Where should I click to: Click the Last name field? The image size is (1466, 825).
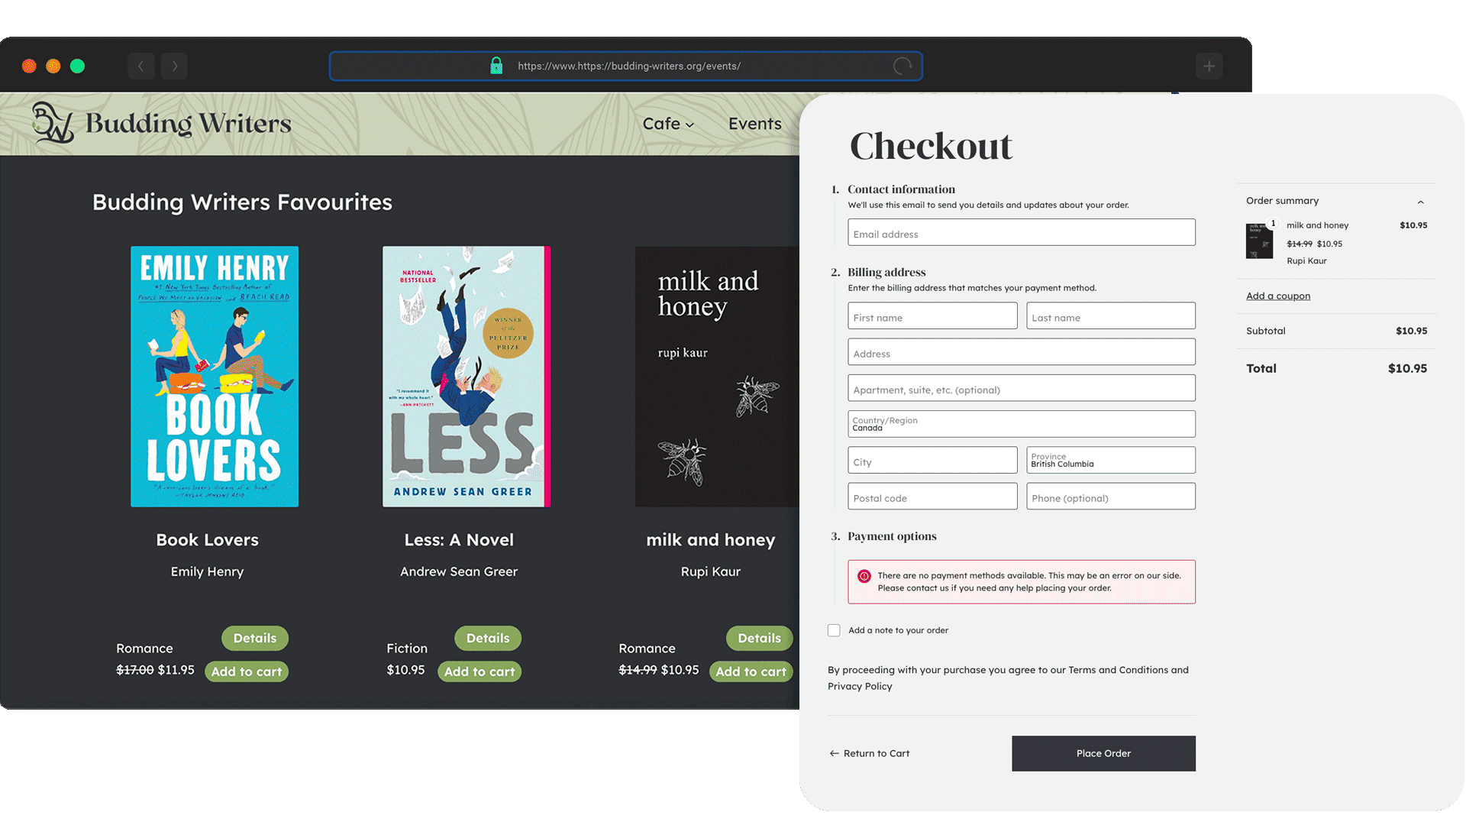tap(1111, 315)
